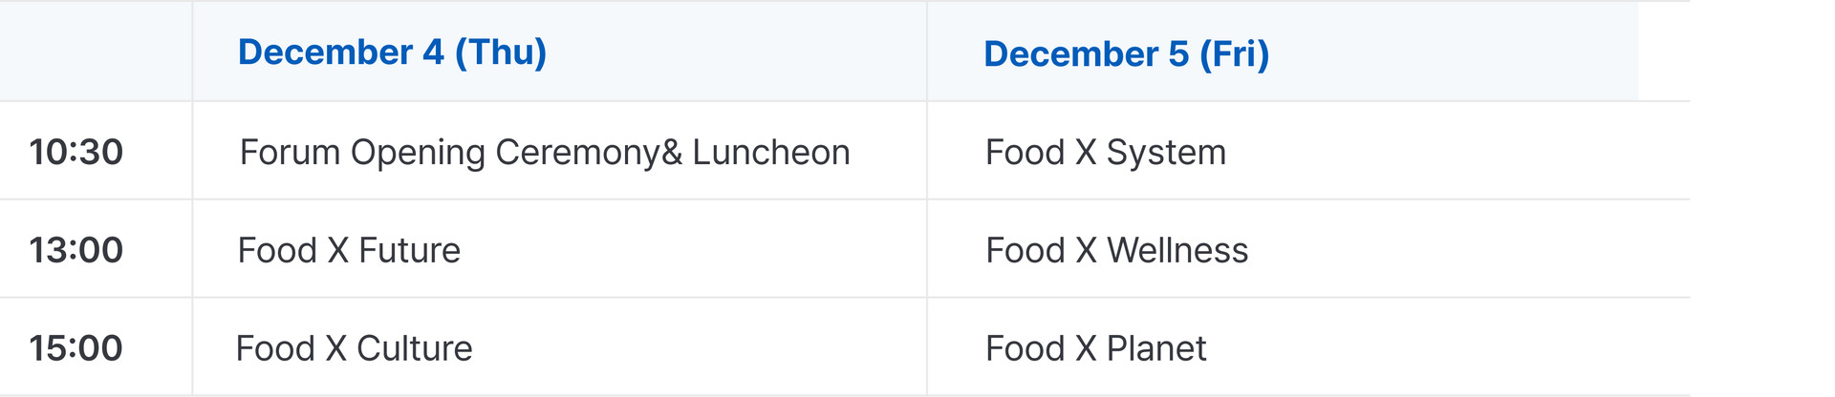This screenshot has height=397, width=1835.
Task: Open the Food X Future session
Action: pos(349,250)
